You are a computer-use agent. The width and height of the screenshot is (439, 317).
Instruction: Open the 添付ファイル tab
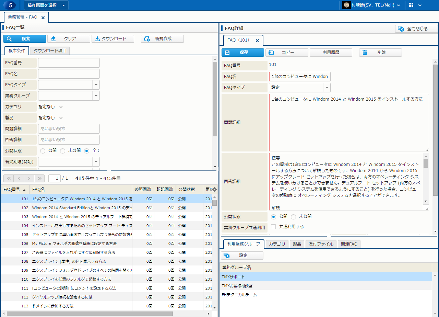[x=320, y=244]
